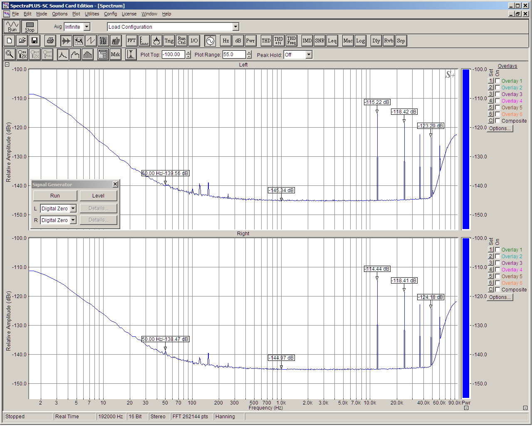The image size is (532, 427).
Task: Open the Load Configuration dropdown
Action: point(235,27)
